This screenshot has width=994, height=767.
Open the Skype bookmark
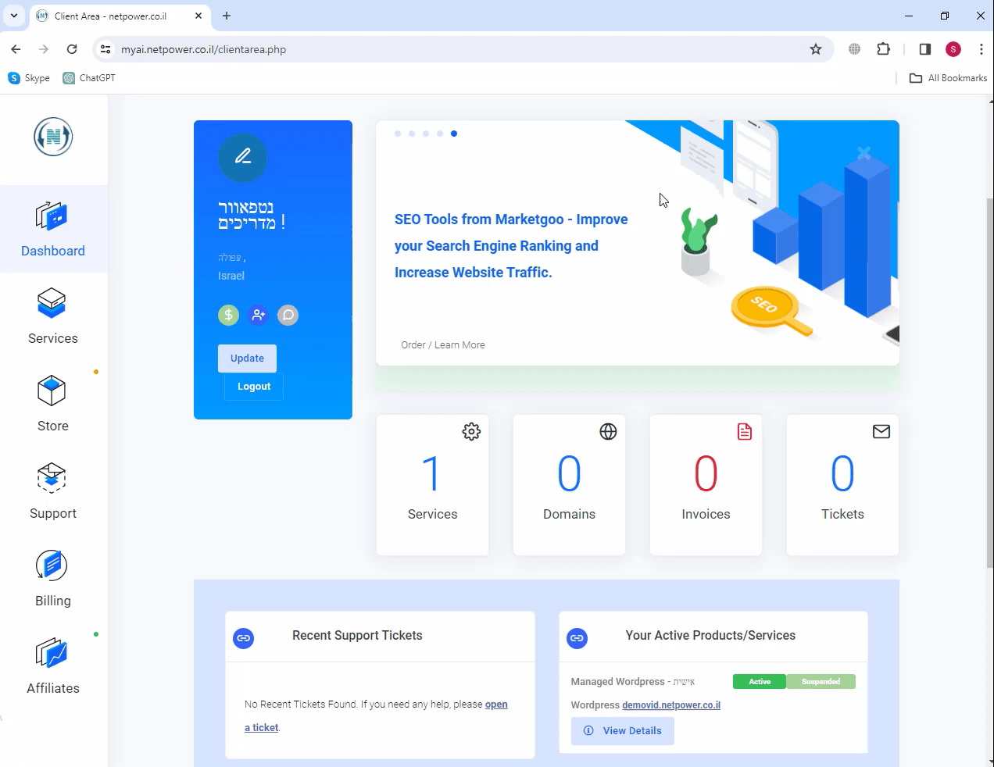[29, 78]
